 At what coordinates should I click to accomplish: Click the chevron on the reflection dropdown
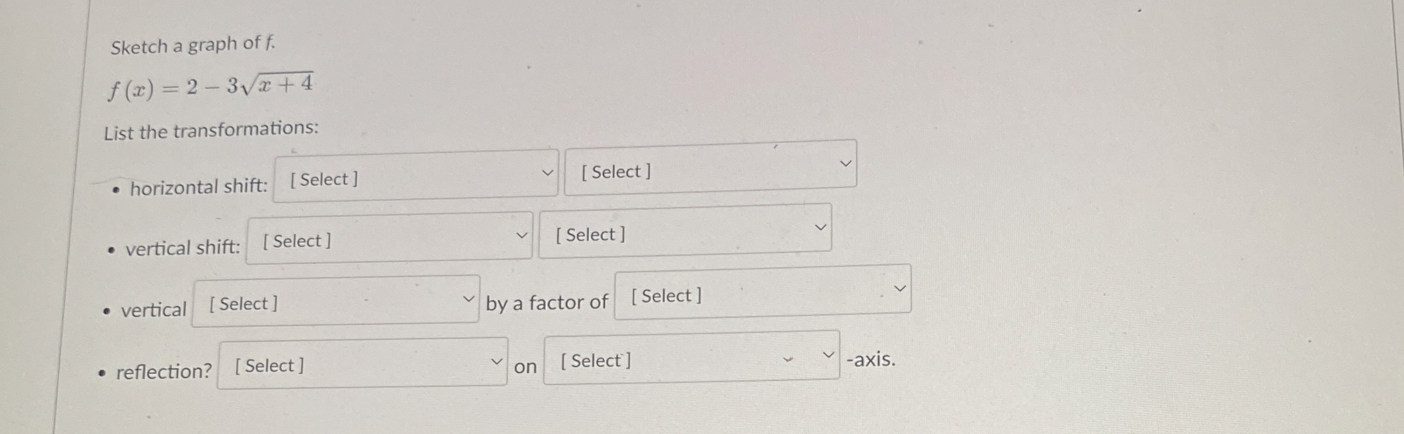pos(497,360)
